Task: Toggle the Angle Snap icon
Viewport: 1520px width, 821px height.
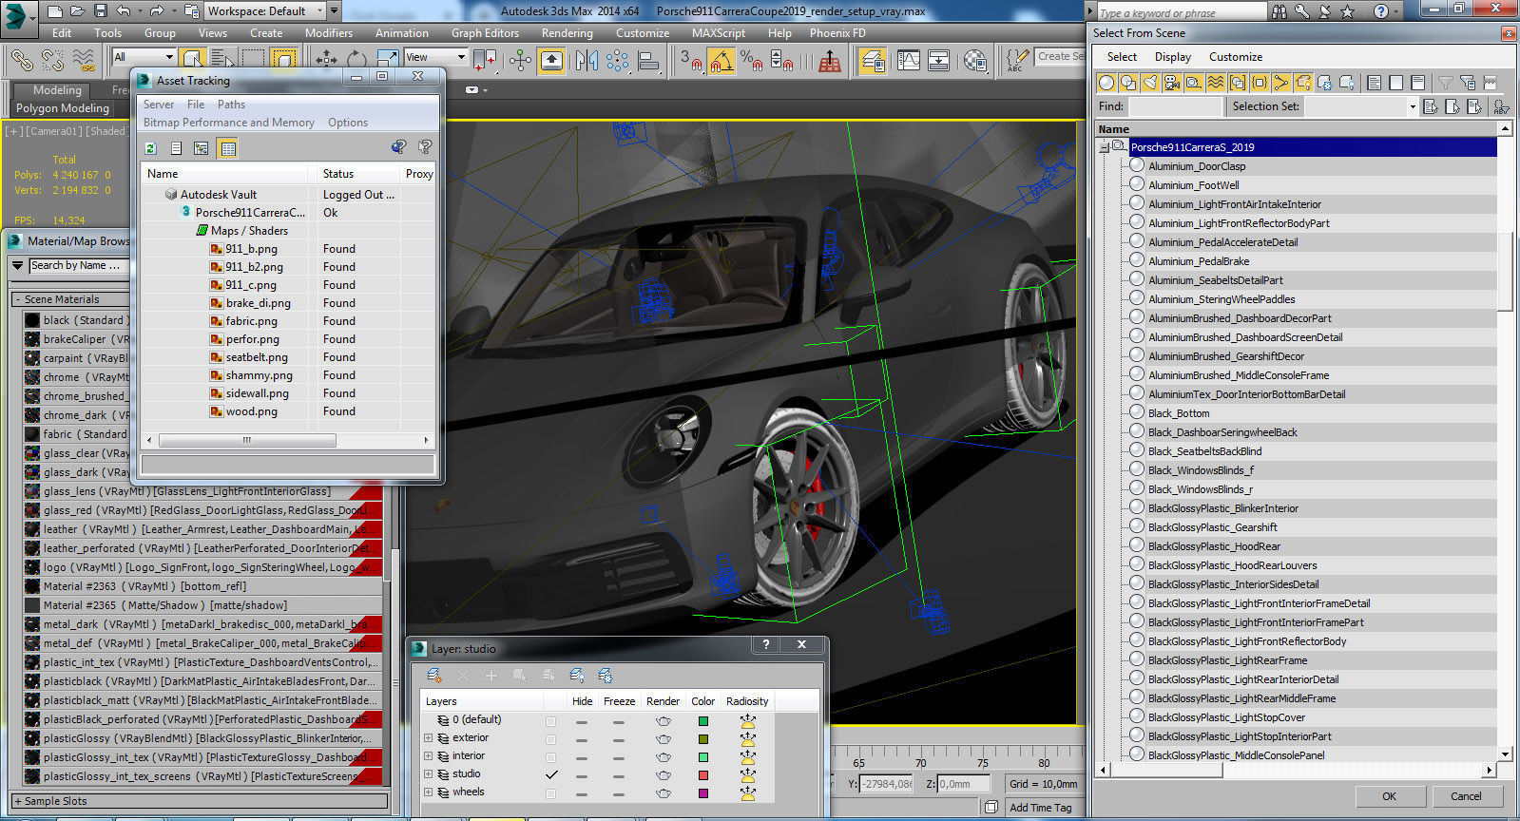Action: 722,61
